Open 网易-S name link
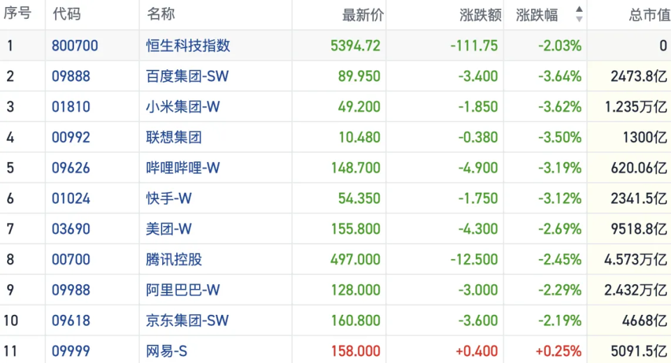This screenshot has width=671, height=363. (166, 351)
